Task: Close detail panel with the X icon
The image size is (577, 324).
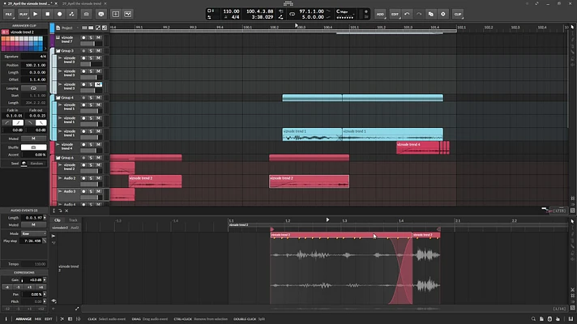Action: 66,211
